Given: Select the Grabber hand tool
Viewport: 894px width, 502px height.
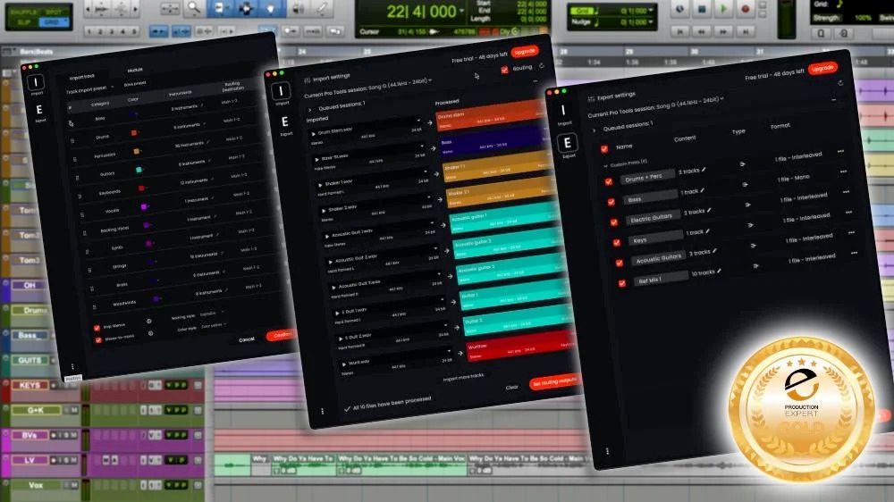Looking at the screenshot, I should [272, 8].
